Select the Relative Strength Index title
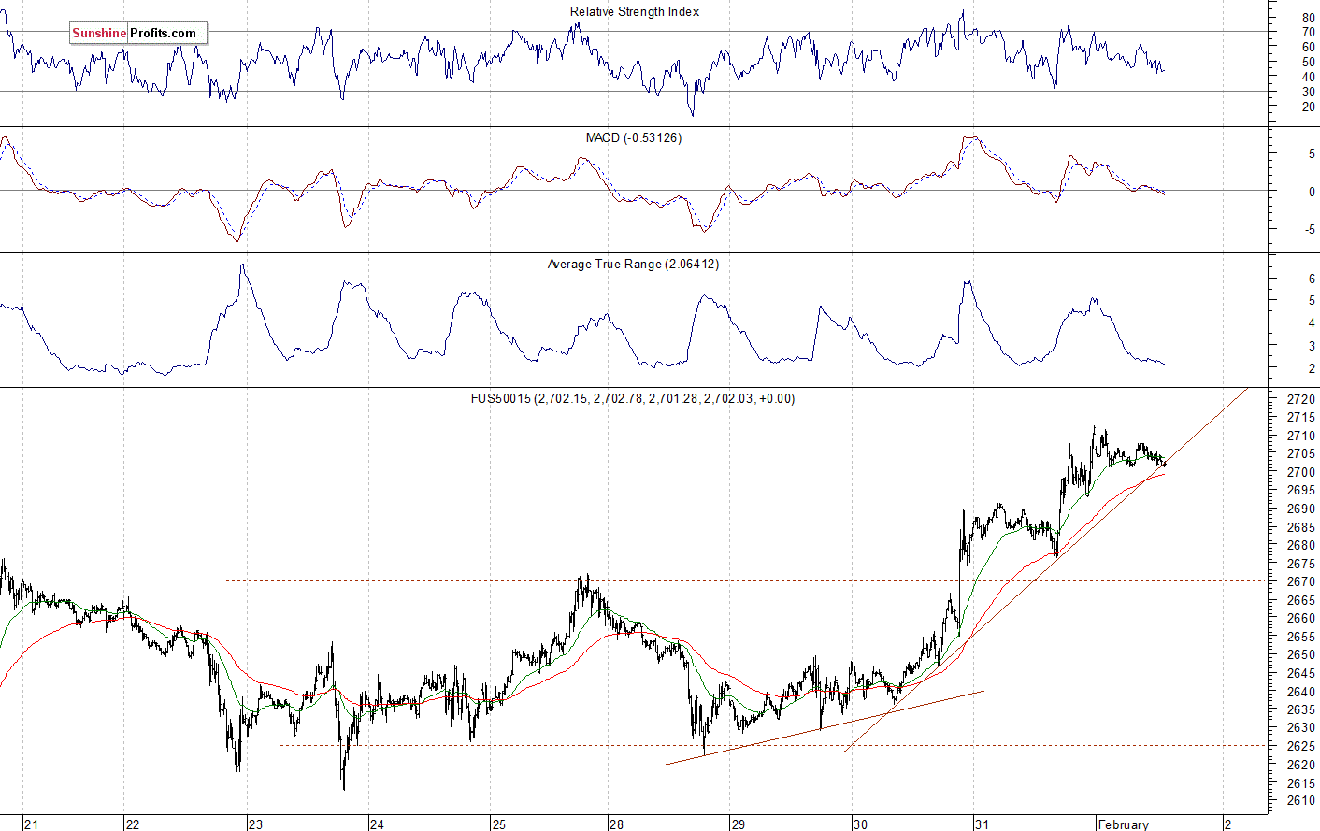This screenshot has height=831, width=1320. point(635,12)
